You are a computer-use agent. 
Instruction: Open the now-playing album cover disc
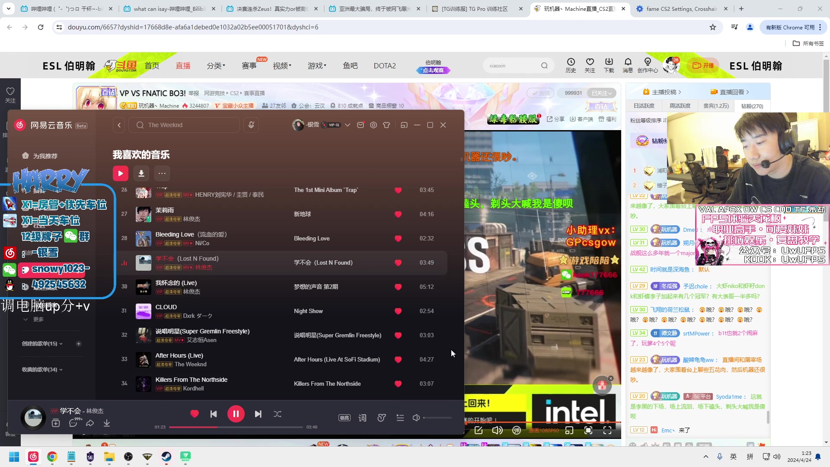[x=33, y=417]
